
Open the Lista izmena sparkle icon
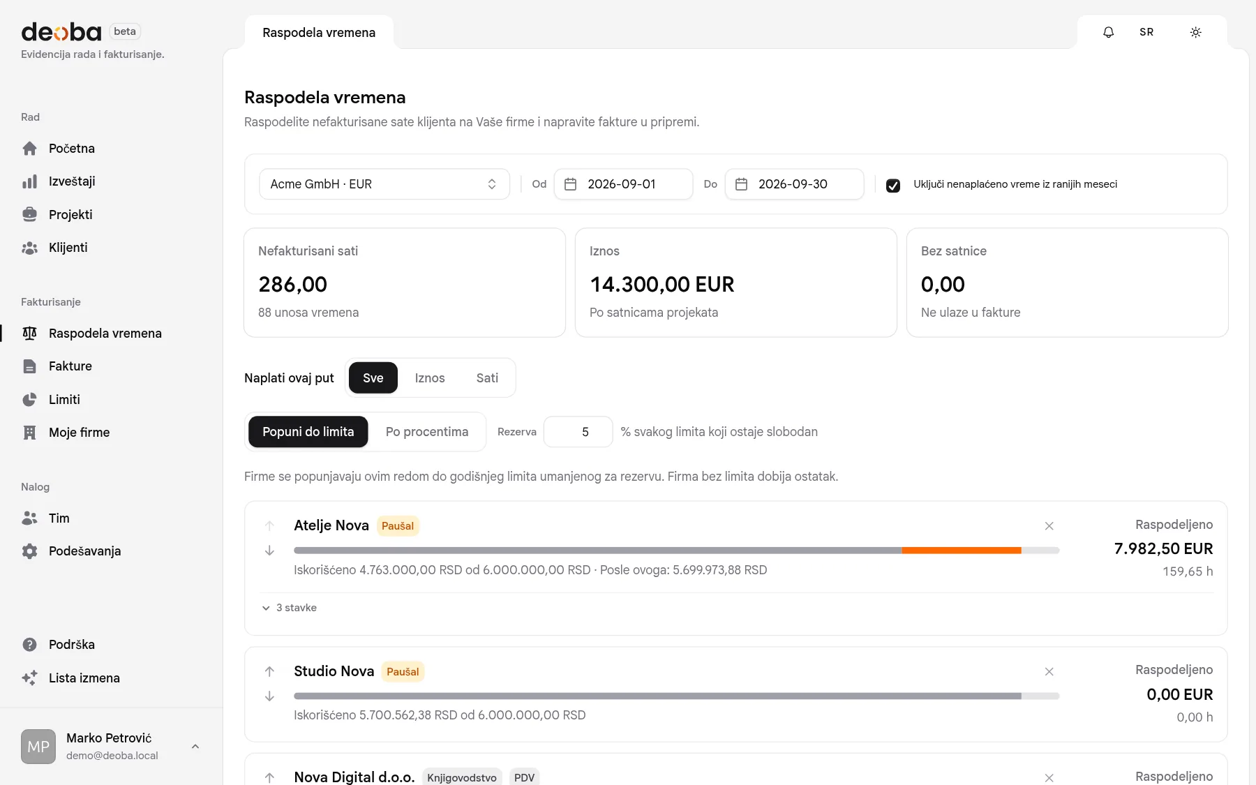[x=29, y=678]
